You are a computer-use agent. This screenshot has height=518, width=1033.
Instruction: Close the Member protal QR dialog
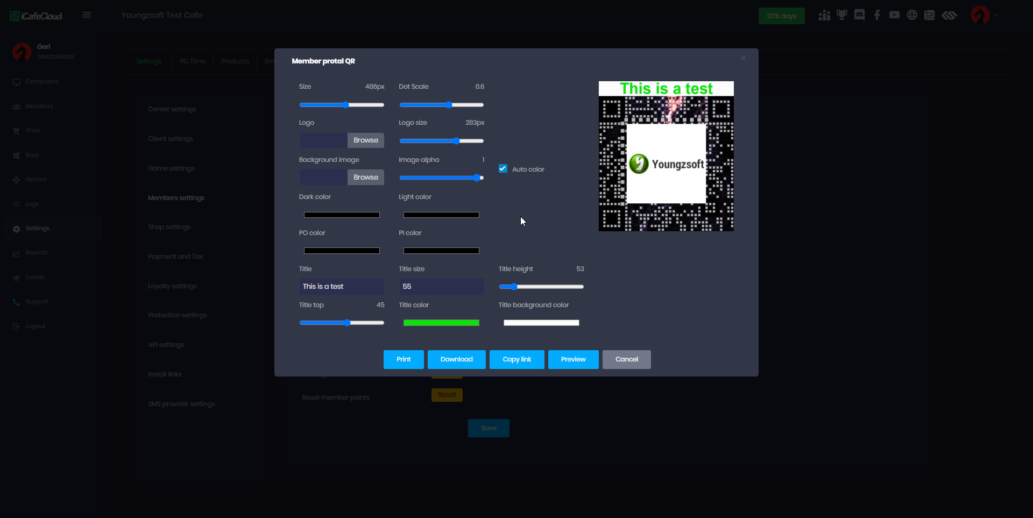[x=744, y=58]
